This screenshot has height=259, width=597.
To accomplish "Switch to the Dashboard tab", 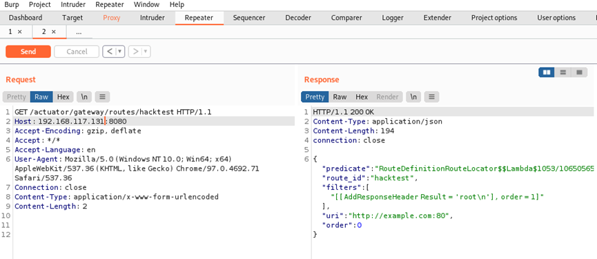I will (26, 18).
